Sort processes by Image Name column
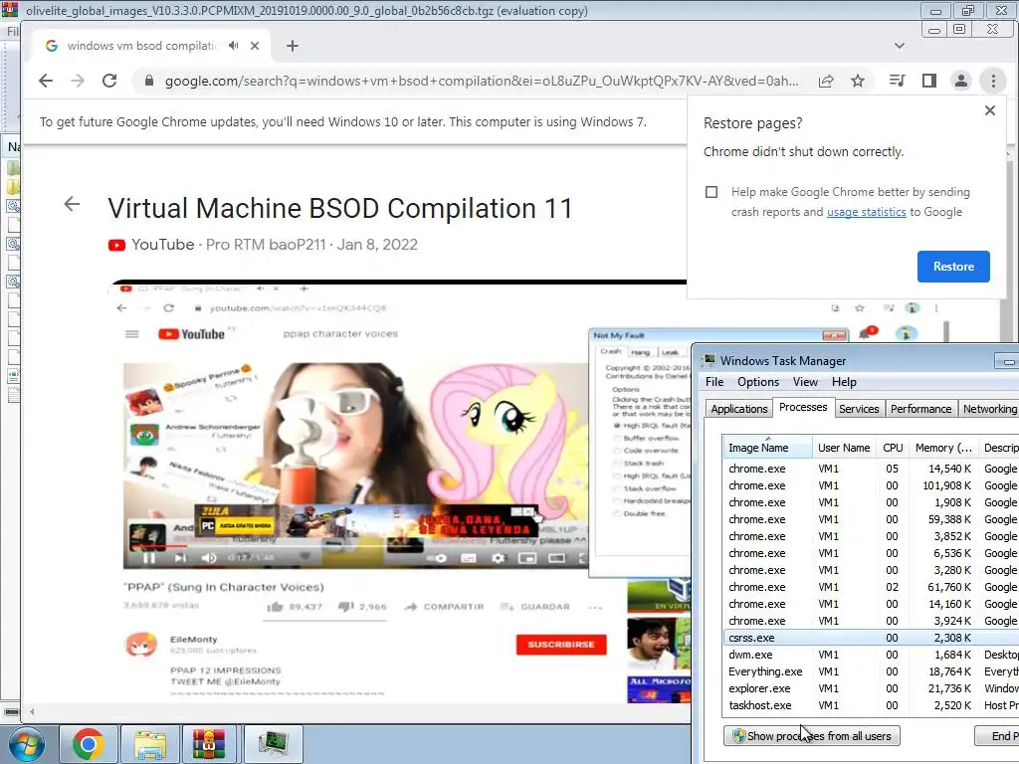 pyautogui.click(x=767, y=448)
